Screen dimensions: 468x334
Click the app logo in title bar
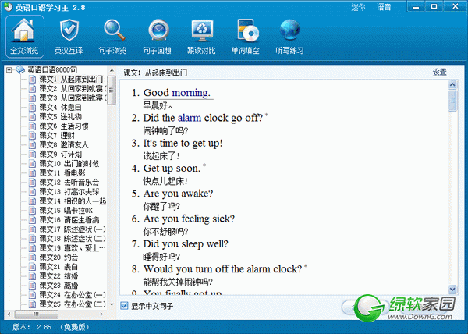8,6
